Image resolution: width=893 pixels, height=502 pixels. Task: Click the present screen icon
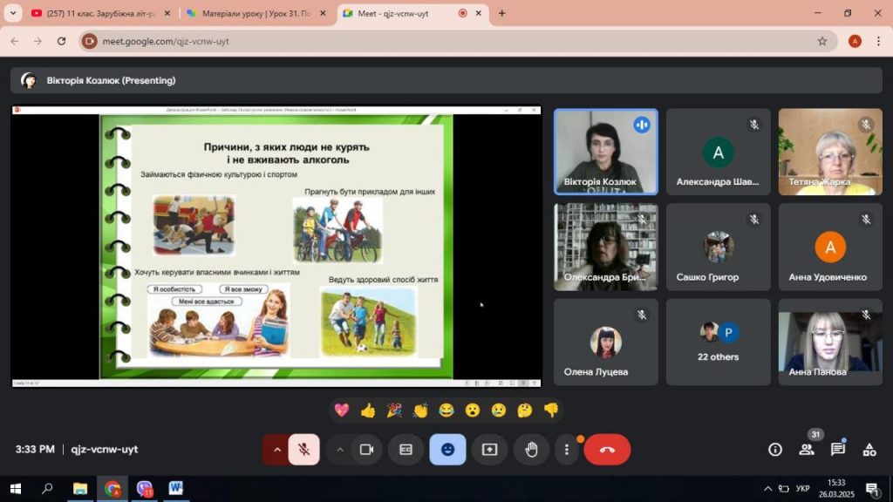pos(489,450)
